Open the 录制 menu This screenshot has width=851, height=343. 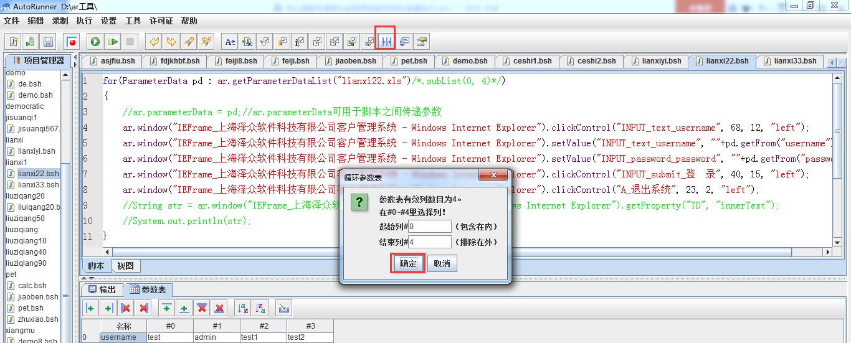click(60, 21)
